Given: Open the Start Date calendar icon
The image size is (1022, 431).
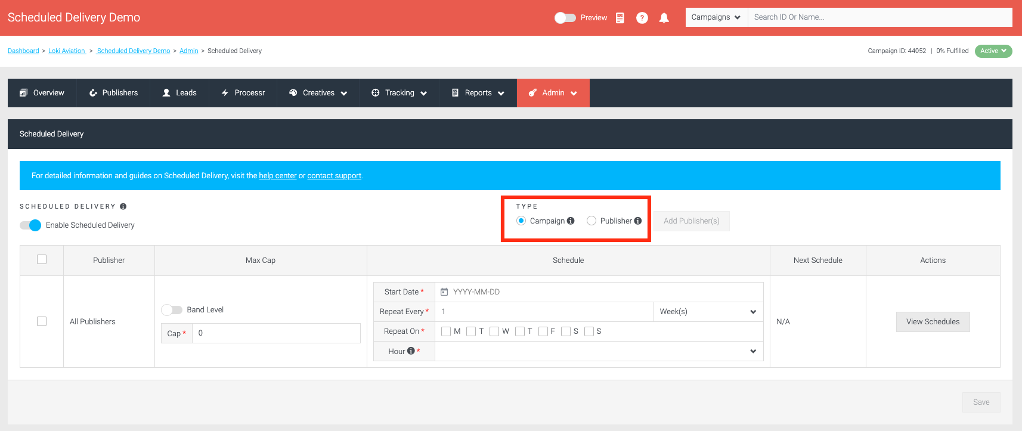Looking at the screenshot, I should (x=444, y=292).
